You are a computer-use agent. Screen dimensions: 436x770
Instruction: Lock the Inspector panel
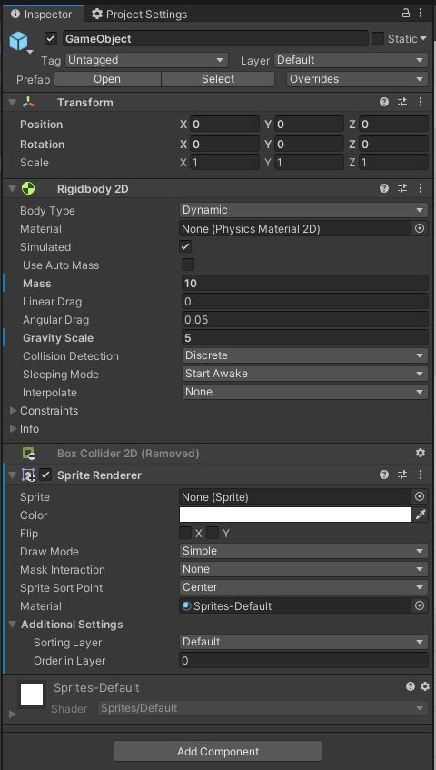point(406,14)
